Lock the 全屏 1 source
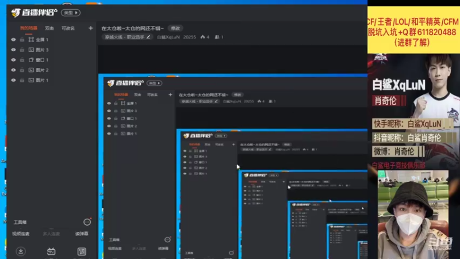 (22, 40)
